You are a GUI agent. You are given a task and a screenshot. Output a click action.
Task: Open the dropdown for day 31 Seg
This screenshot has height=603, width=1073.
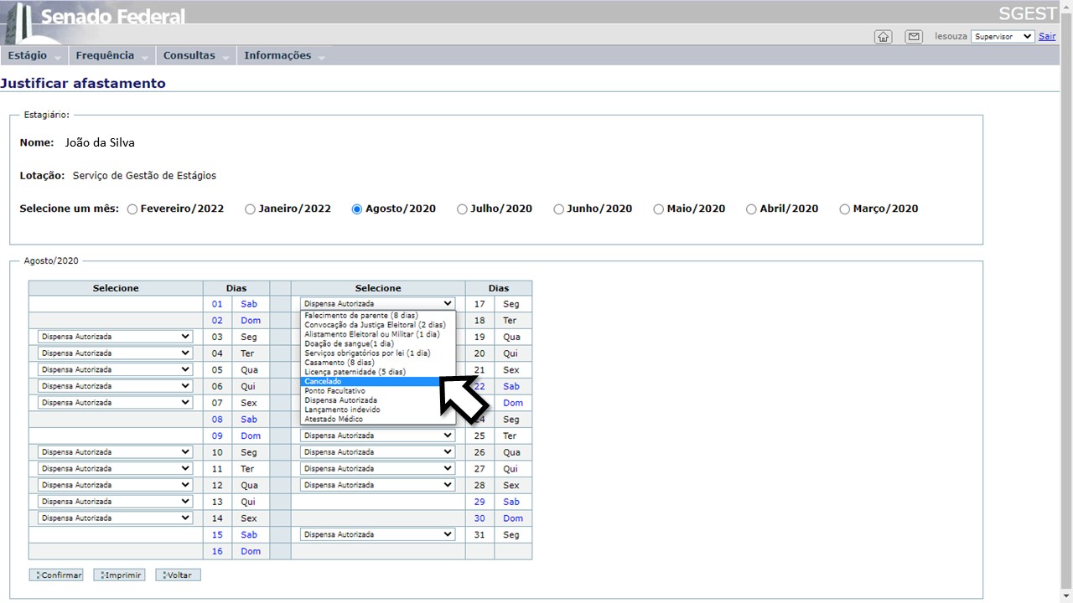coord(377,534)
